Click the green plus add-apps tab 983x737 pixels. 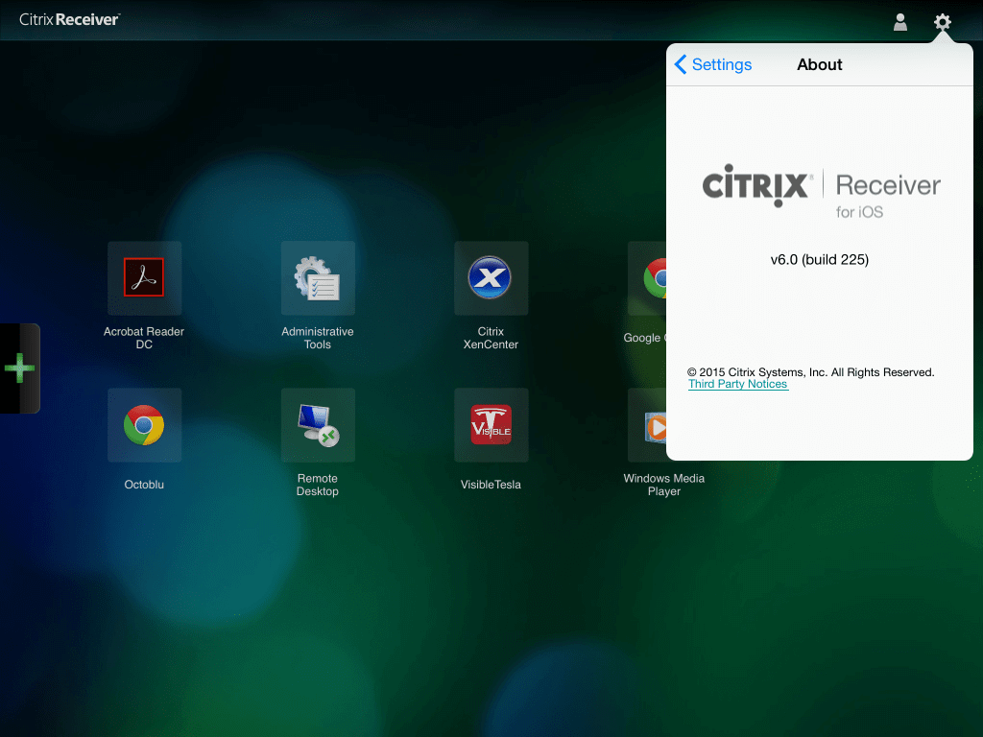tap(19, 368)
